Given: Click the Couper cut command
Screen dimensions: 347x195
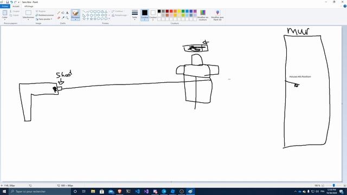Looking at the screenshot, I should pyautogui.click(x=15, y=11).
